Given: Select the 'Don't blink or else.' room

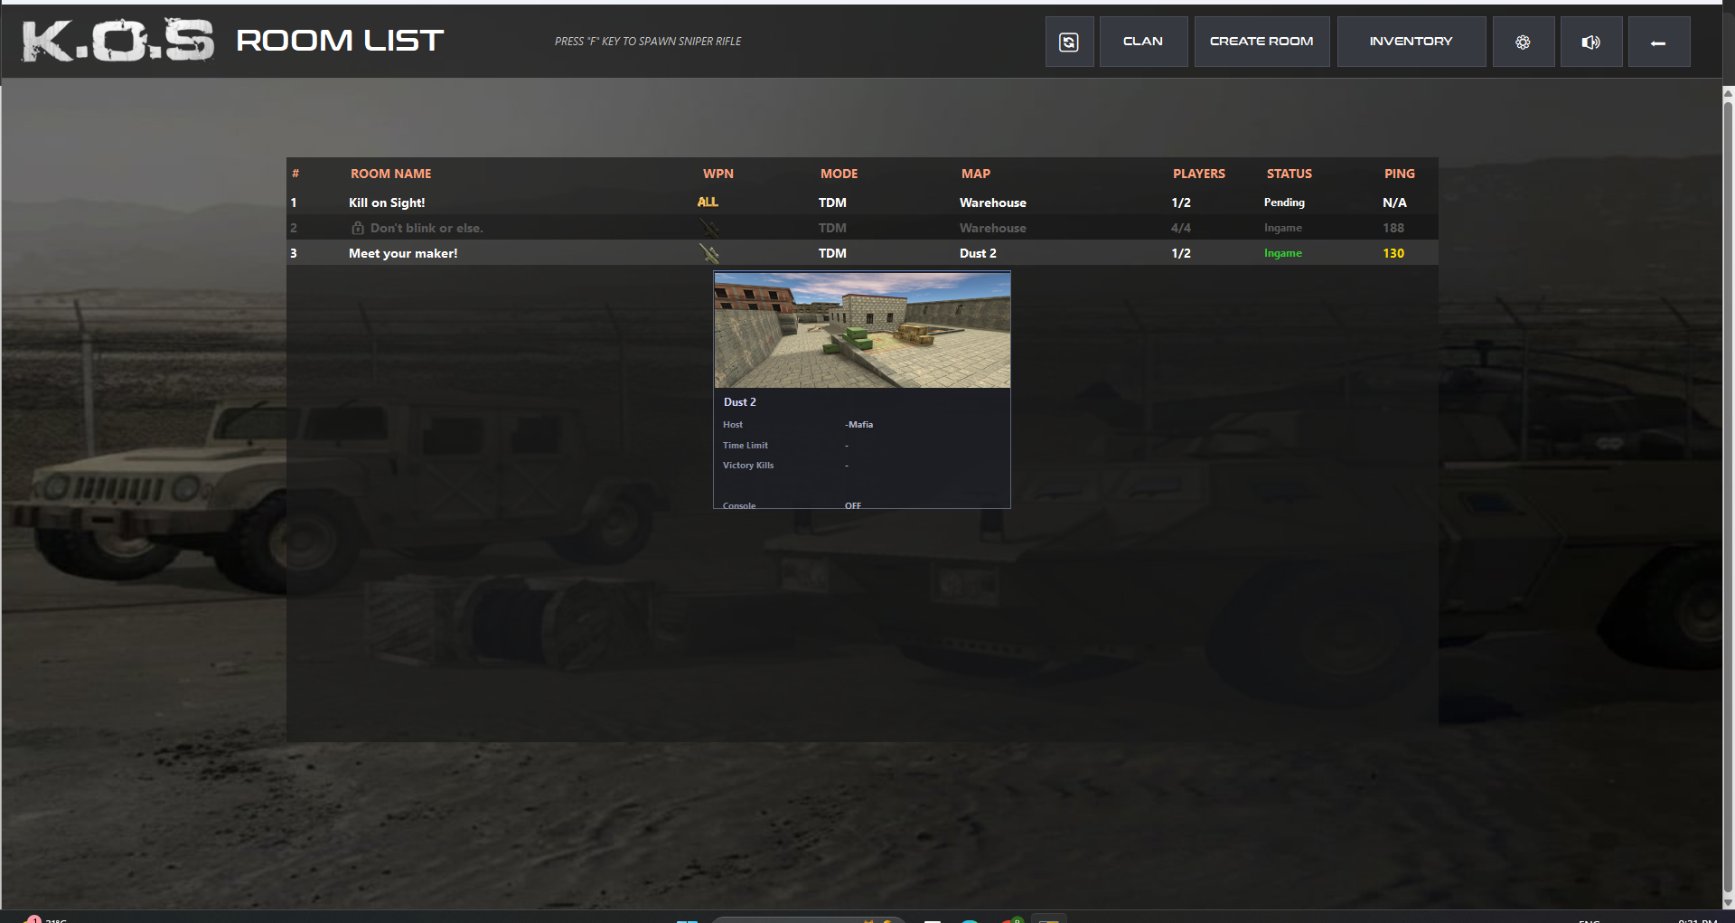Looking at the screenshot, I should tap(427, 228).
